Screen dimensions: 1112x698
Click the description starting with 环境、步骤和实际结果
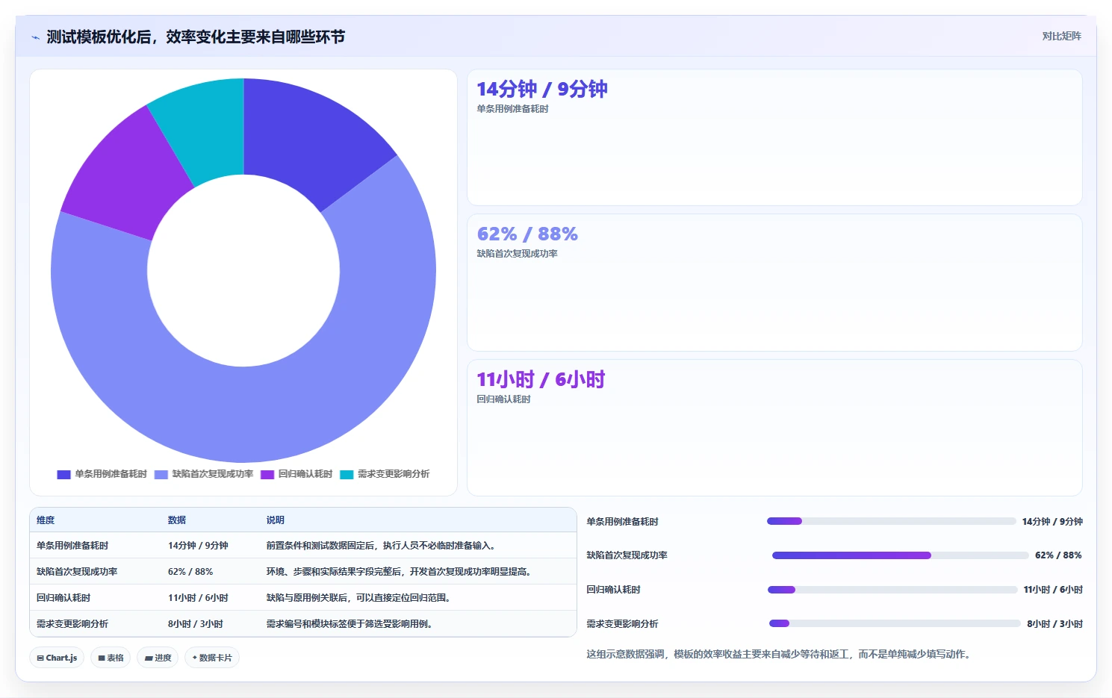pos(400,572)
